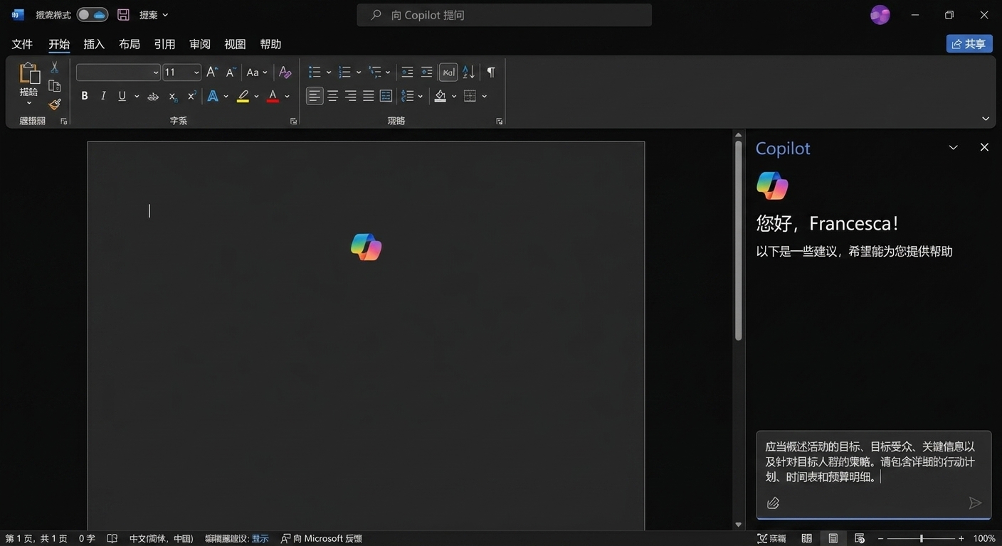This screenshot has height=546, width=1002.
Task: Apply the yellow text highlight color
Action: click(243, 96)
